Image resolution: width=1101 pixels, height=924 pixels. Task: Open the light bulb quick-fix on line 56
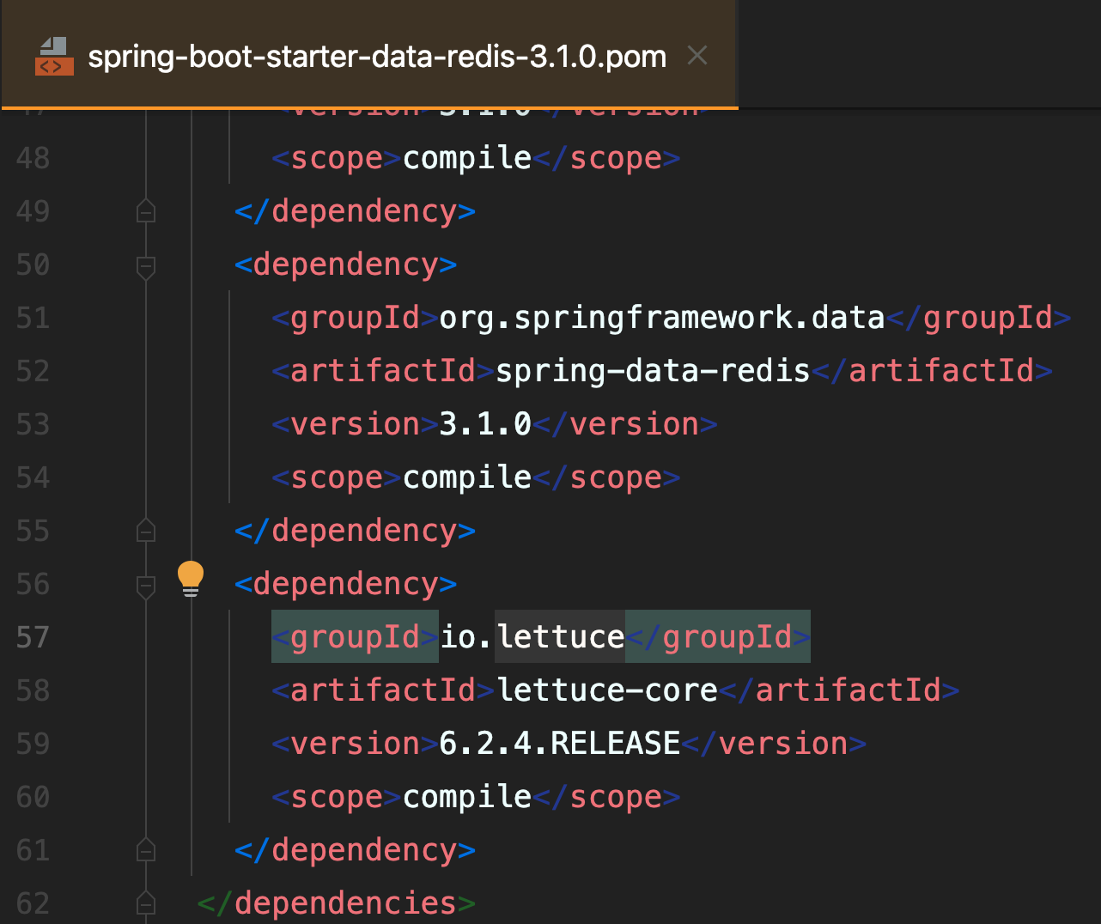191,579
